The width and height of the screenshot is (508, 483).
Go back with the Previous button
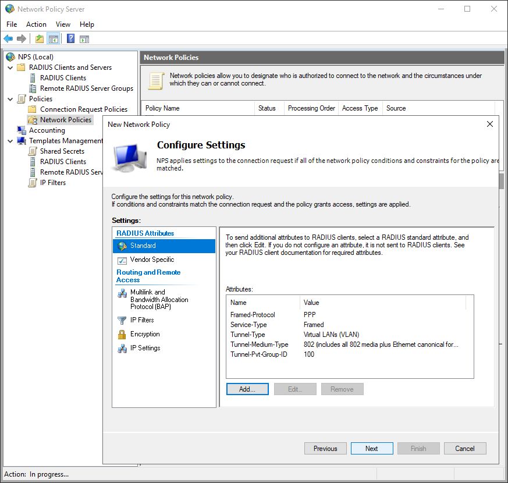point(325,448)
